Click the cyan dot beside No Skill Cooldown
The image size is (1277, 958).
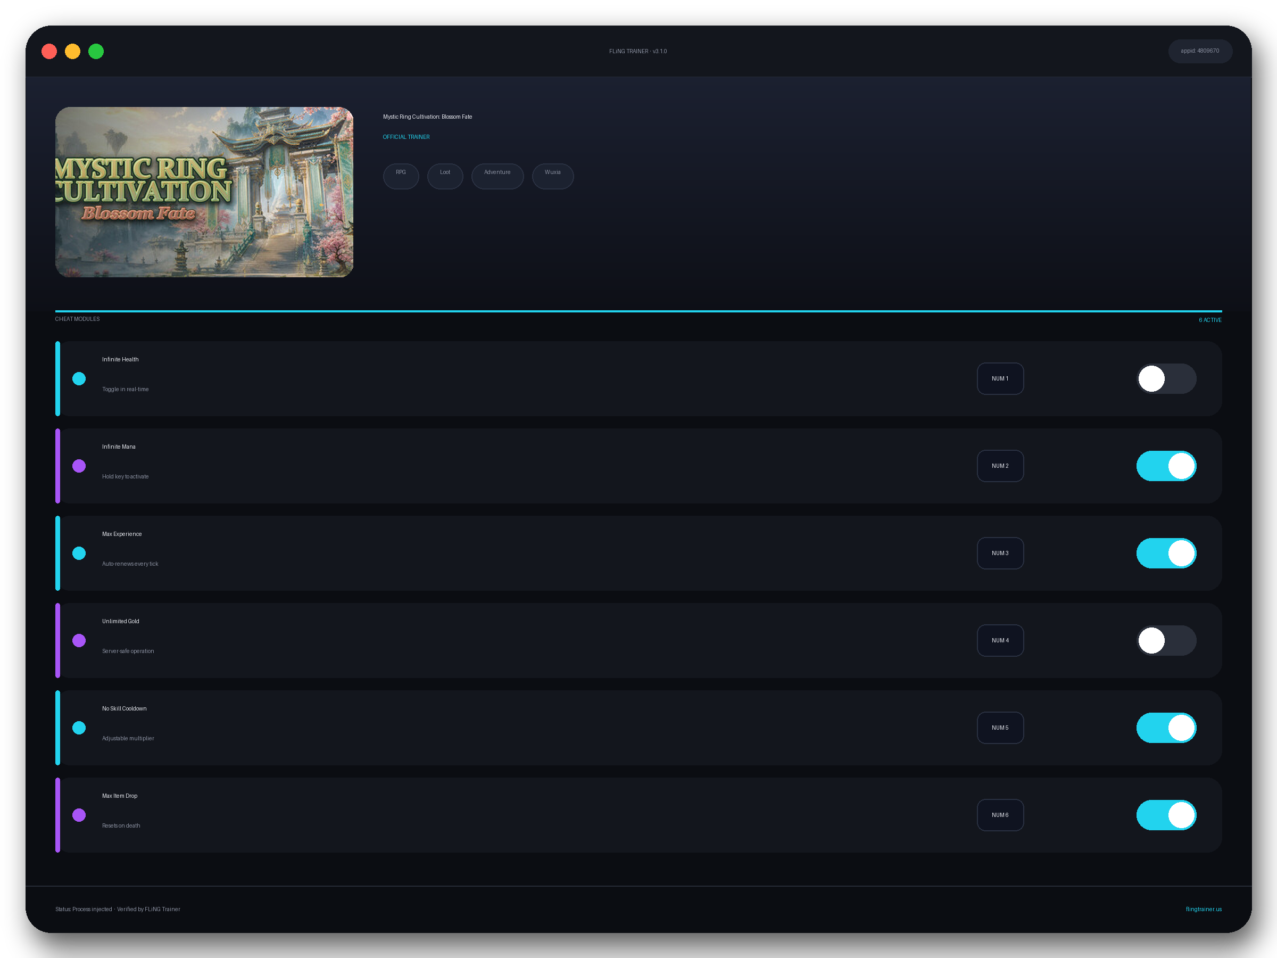(79, 728)
